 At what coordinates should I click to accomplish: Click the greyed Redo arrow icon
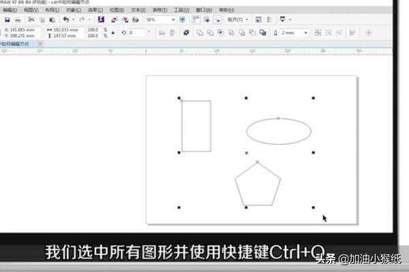(x=82, y=20)
